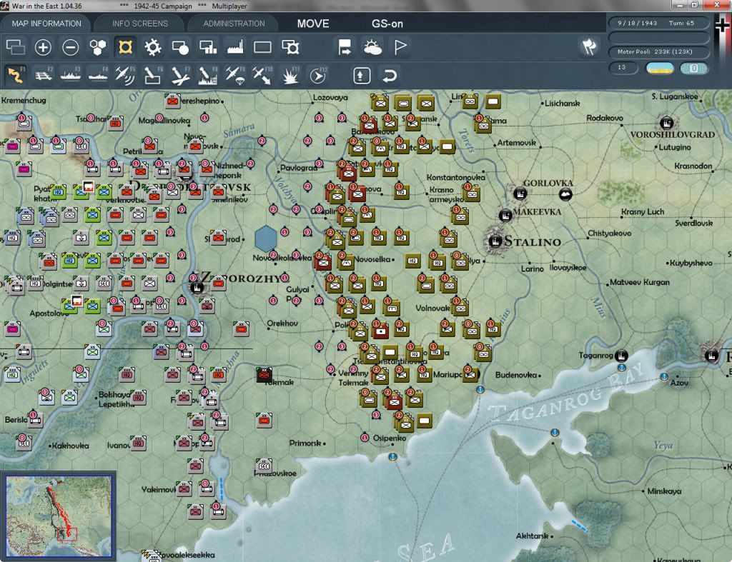The width and height of the screenshot is (732, 562).
Task: Click the minimap overview thumbnail
Action: click(59, 516)
